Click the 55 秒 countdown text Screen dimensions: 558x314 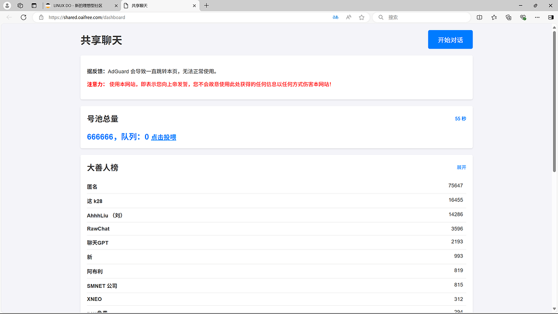click(460, 118)
